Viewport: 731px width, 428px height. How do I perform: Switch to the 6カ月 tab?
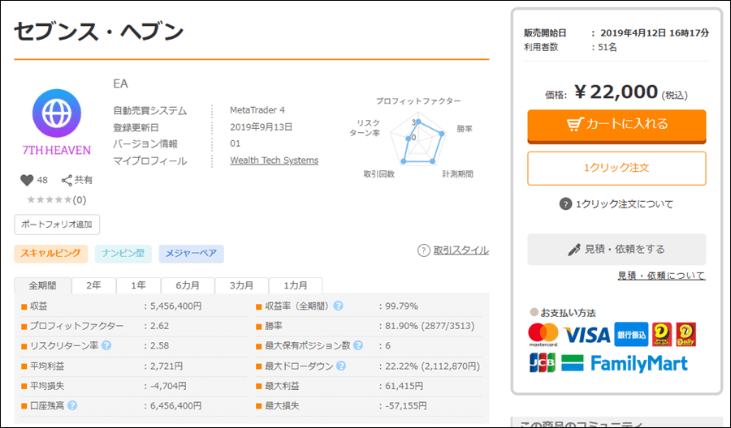(x=188, y=285)
